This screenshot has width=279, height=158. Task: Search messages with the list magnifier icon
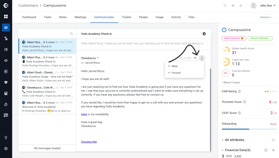pyautogui.click(x=71, y=34)
